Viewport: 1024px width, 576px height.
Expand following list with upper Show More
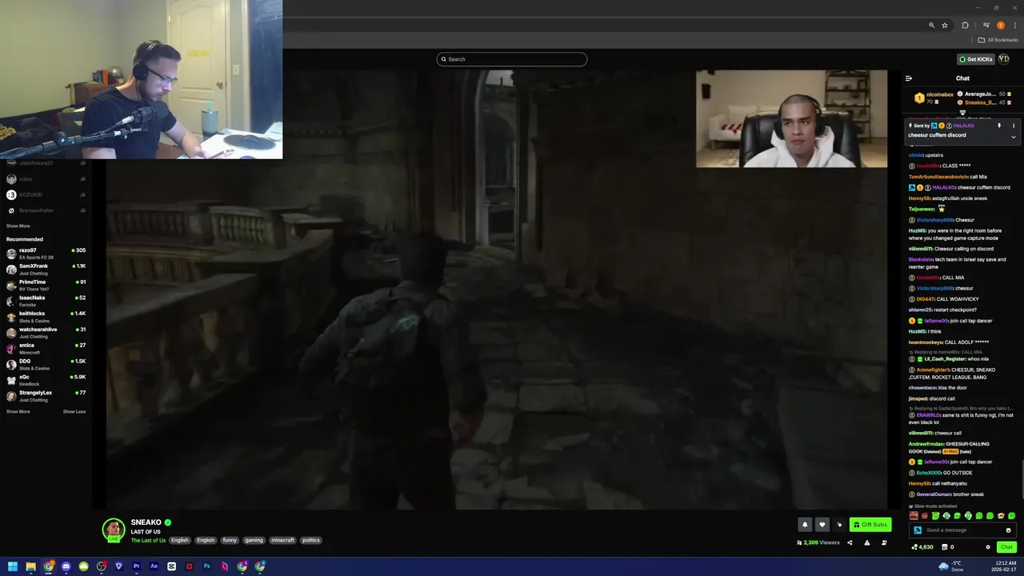tap(18, 226)
